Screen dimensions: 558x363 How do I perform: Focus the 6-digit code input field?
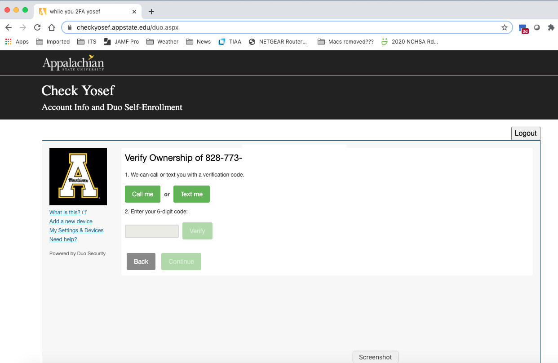pos(152,231)
